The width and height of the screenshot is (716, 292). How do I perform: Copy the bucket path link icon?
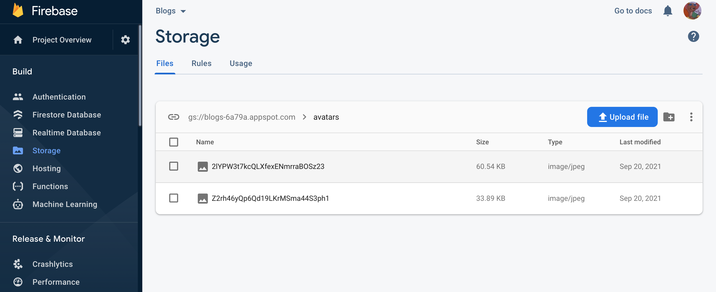pos(173,117)
